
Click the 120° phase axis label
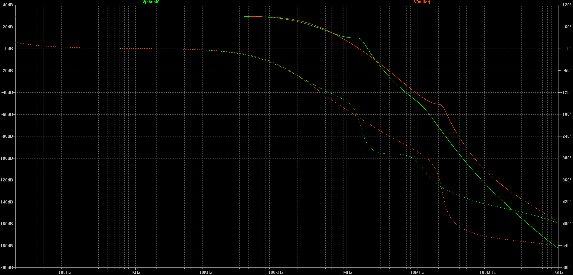567,5
